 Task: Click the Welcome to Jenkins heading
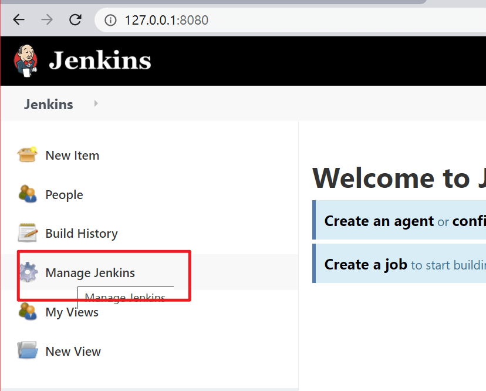[x=399, y=178]
